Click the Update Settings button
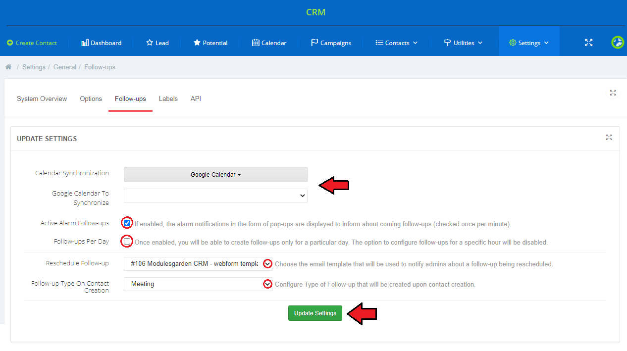Screen dimensions: 627x351 [x=315, y=313]
